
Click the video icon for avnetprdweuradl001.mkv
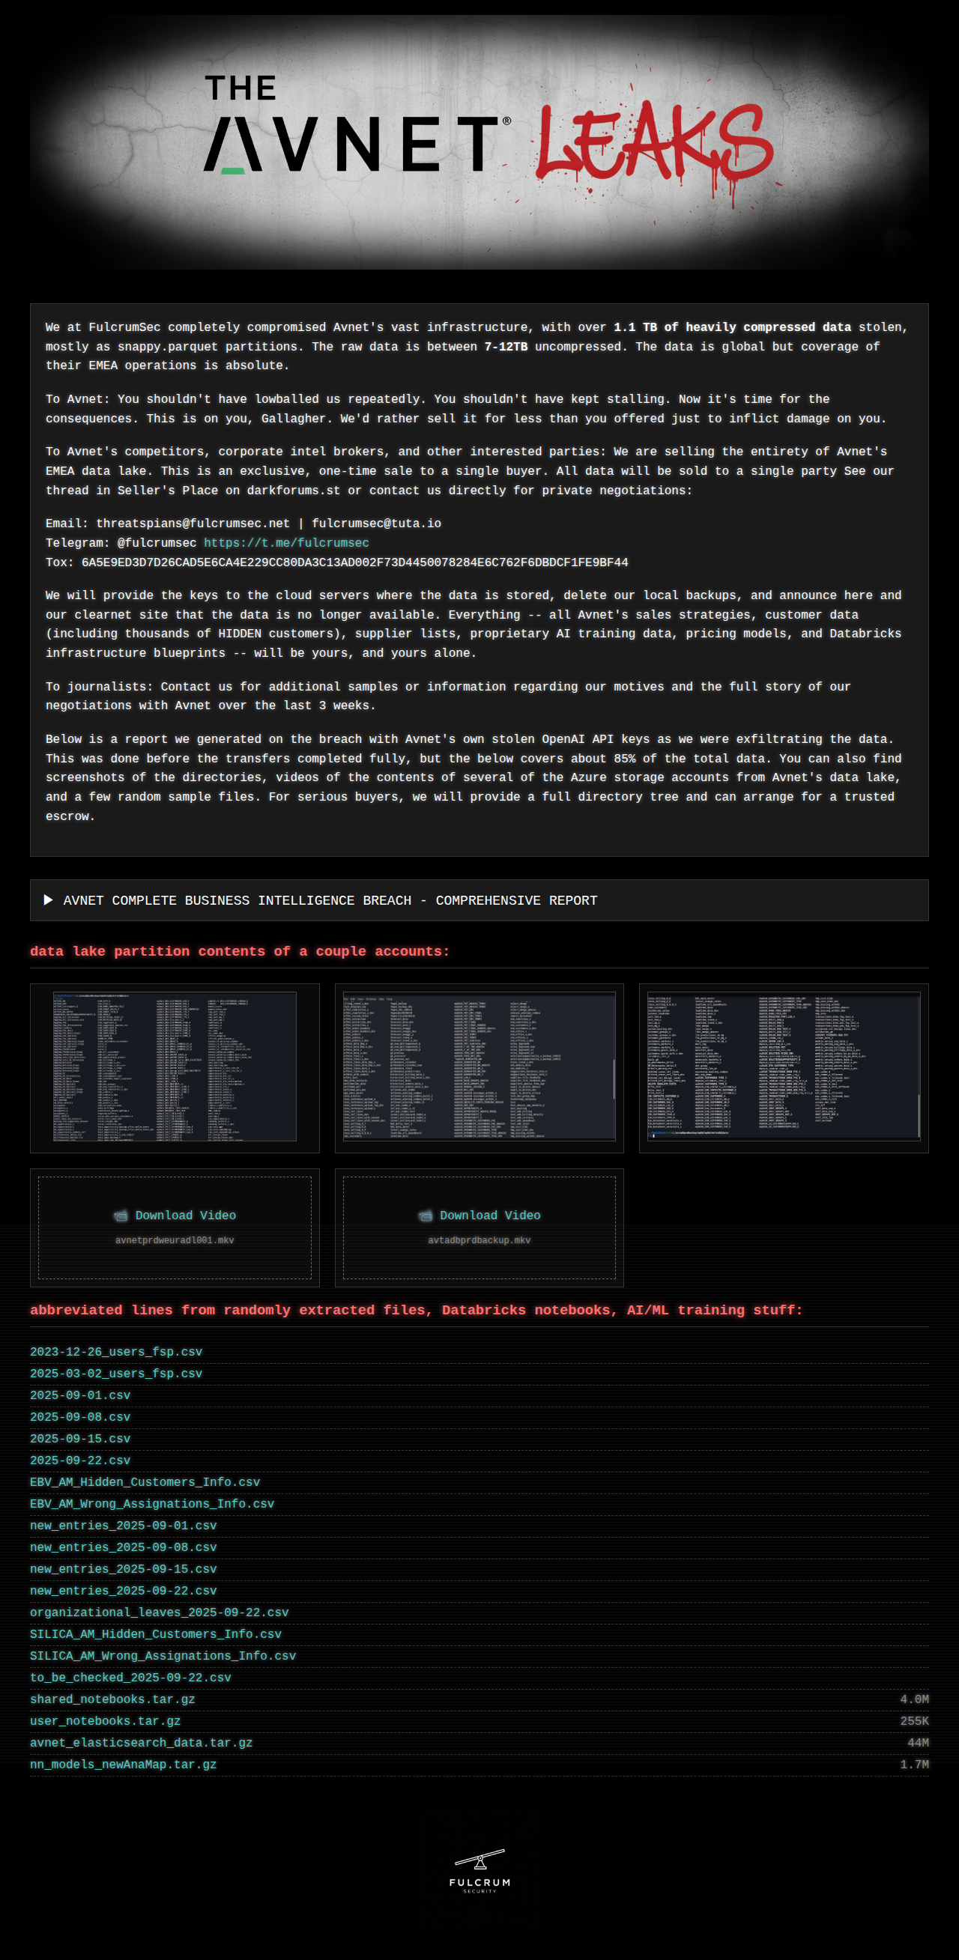[x=121, y=1215]
